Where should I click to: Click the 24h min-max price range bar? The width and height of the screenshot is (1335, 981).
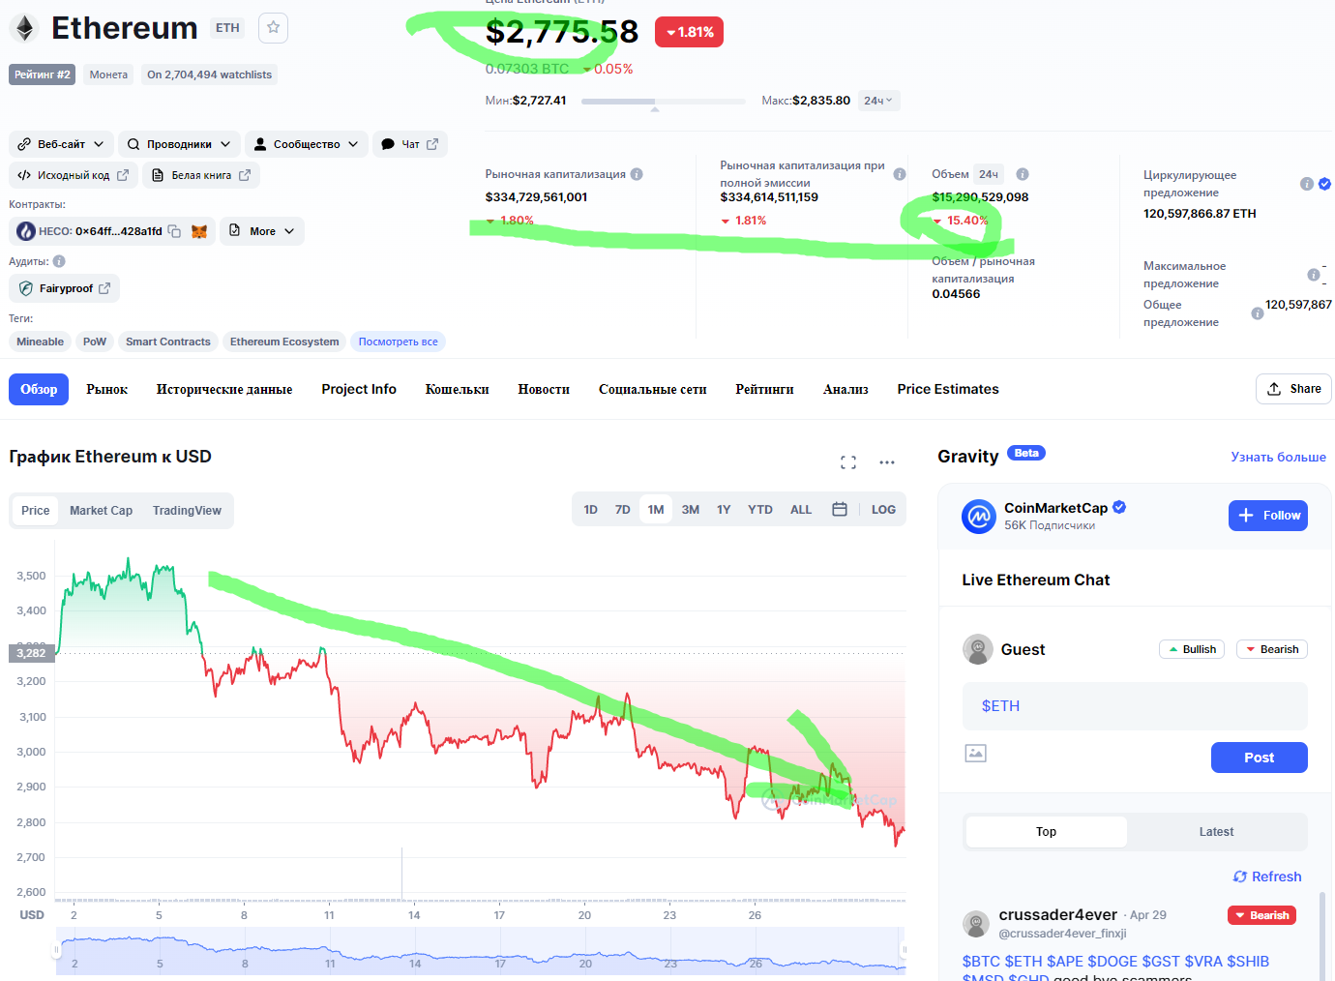click(664, 101)
